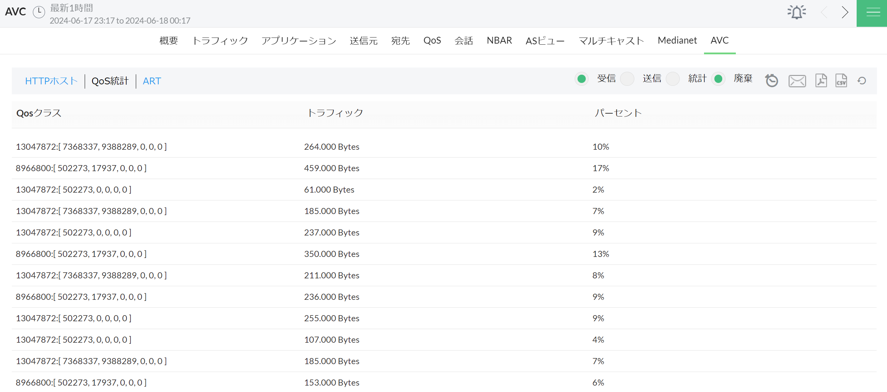Open the 最新1時間 time period selector
Screen dimensions: 887x392
[x=71, y=8]
